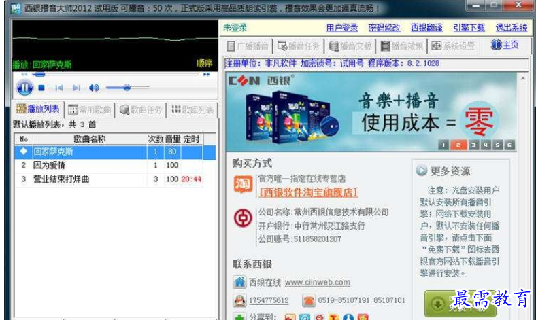Skip to the next track
Screen dimensions: 536x320
click(76, 88)
